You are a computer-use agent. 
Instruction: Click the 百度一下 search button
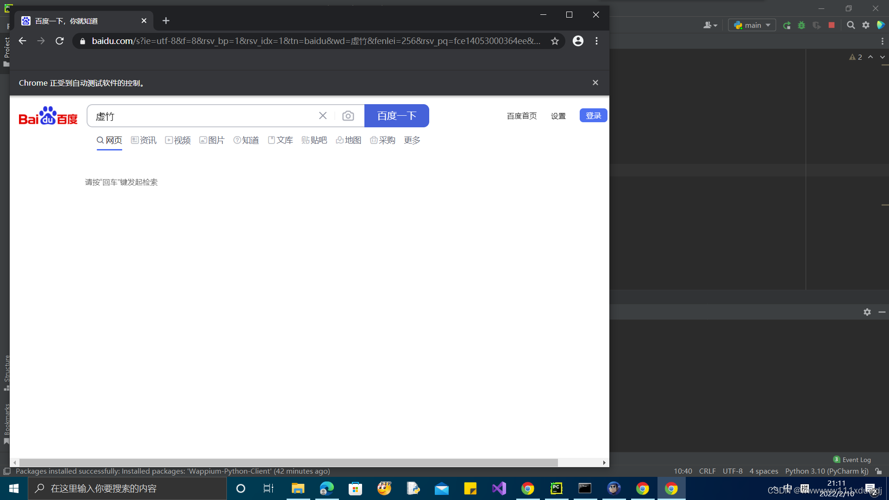pyautogui.click(x=397, y=116)
